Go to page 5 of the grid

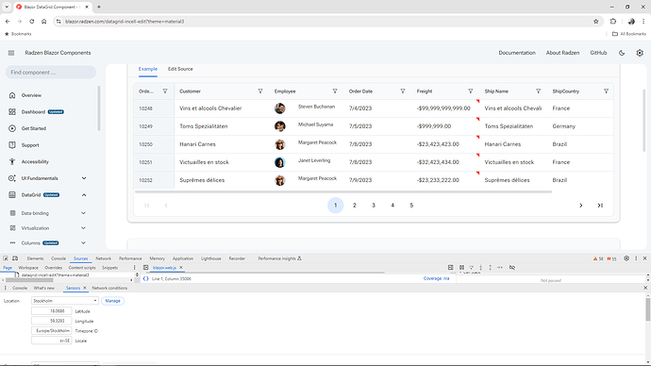pyautogui.click(x=411, y=206)
